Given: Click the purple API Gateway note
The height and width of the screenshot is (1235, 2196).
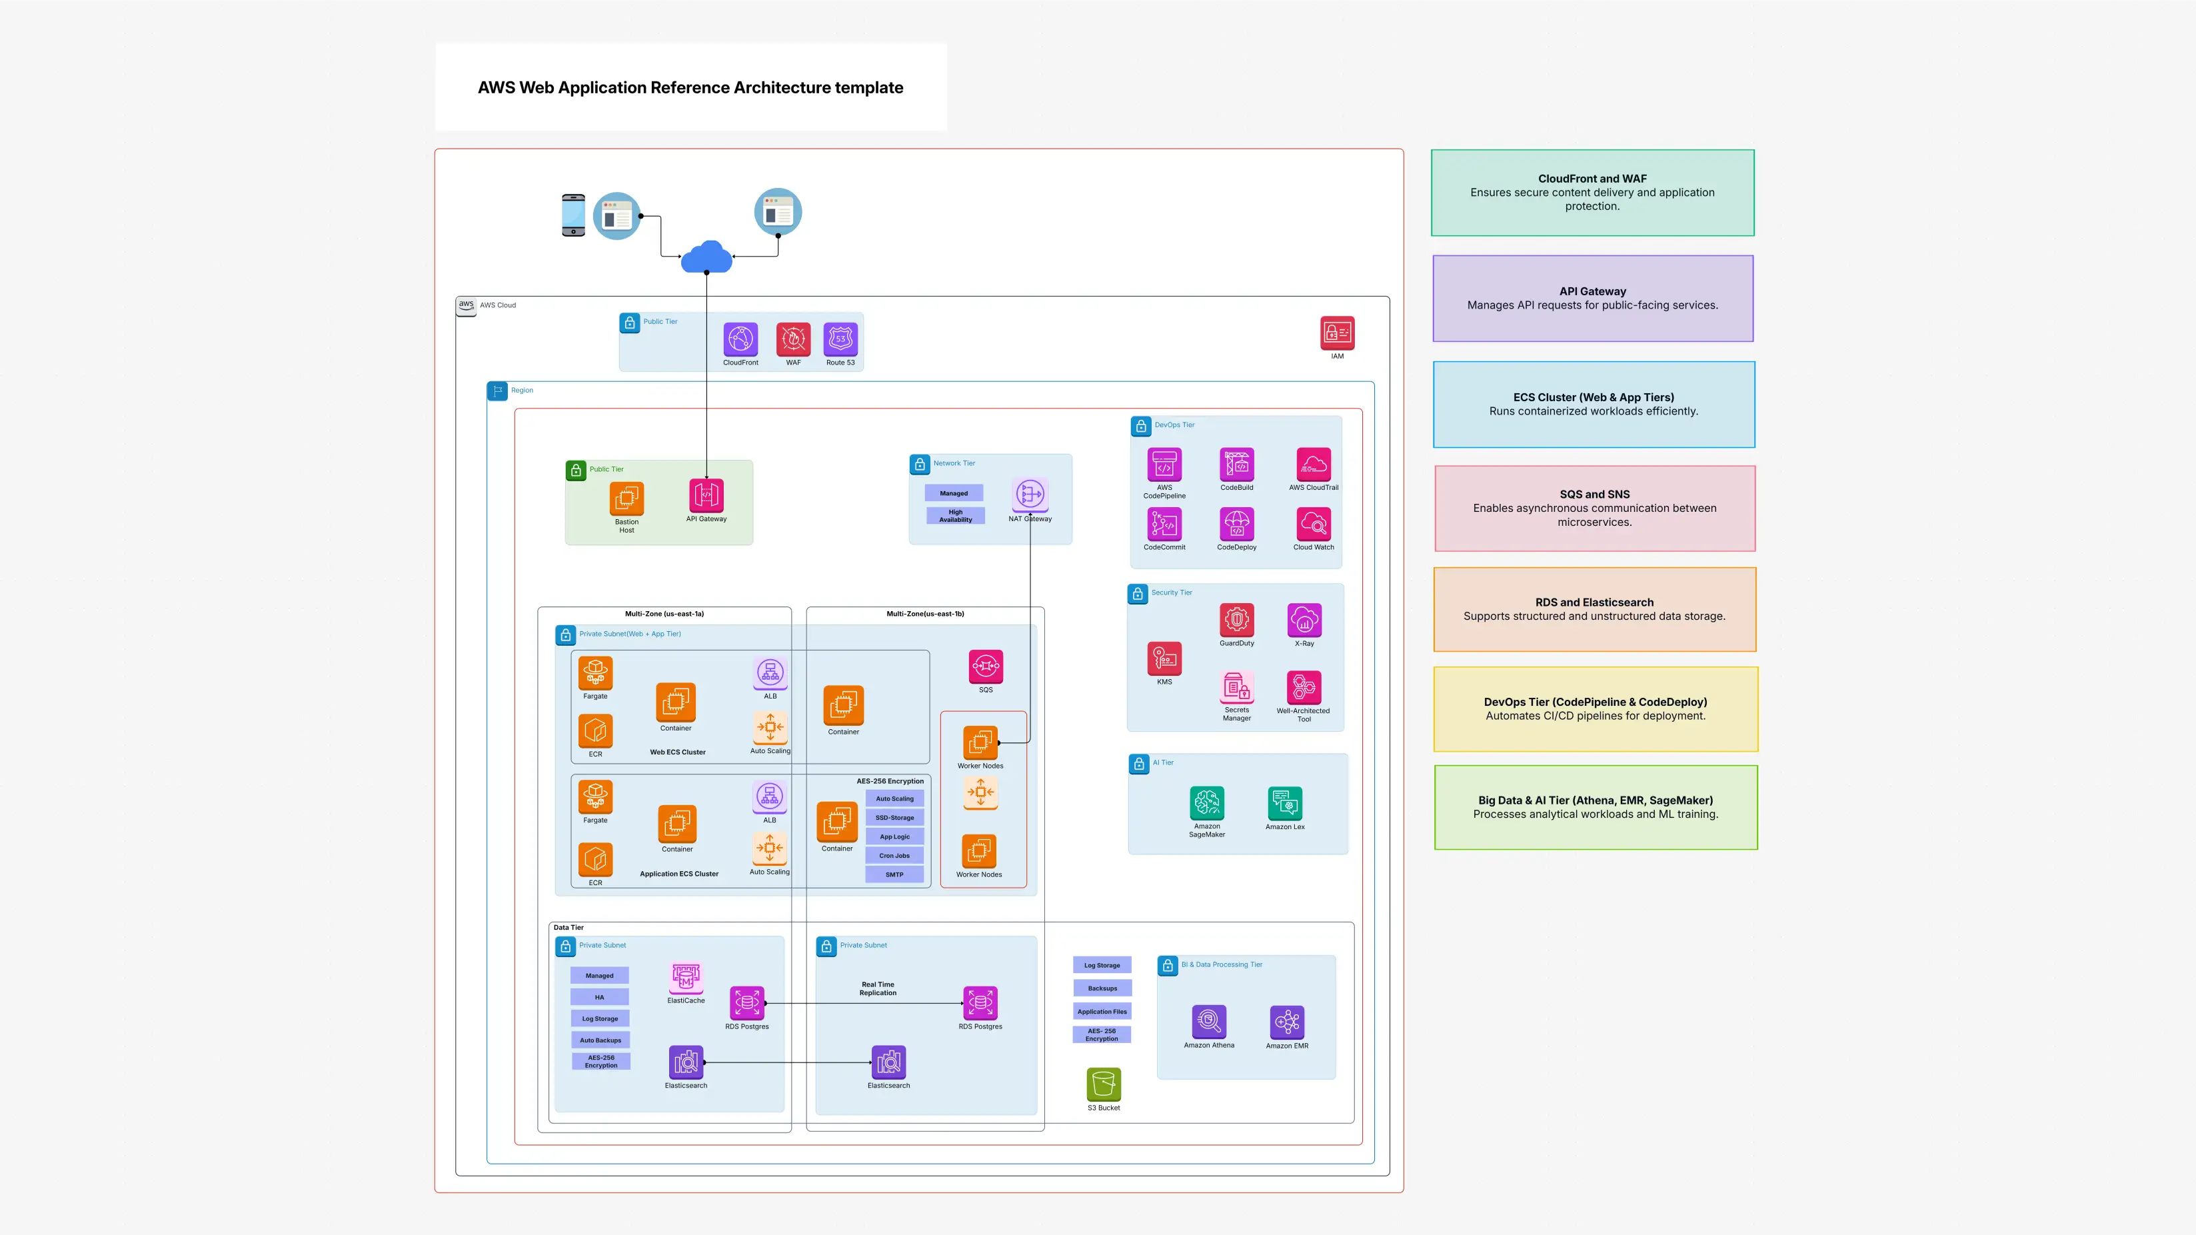Looking at the screenshot, I should [1592, 299].
